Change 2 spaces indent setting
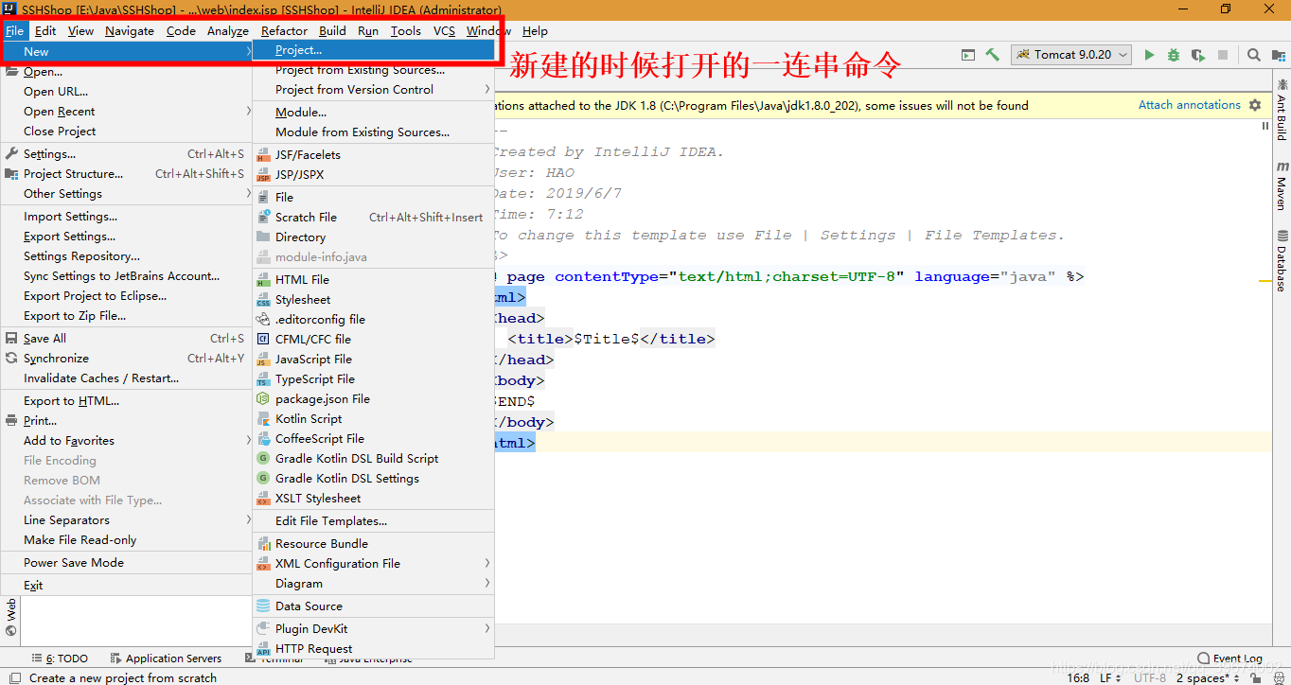 [x=1208, y=677]
